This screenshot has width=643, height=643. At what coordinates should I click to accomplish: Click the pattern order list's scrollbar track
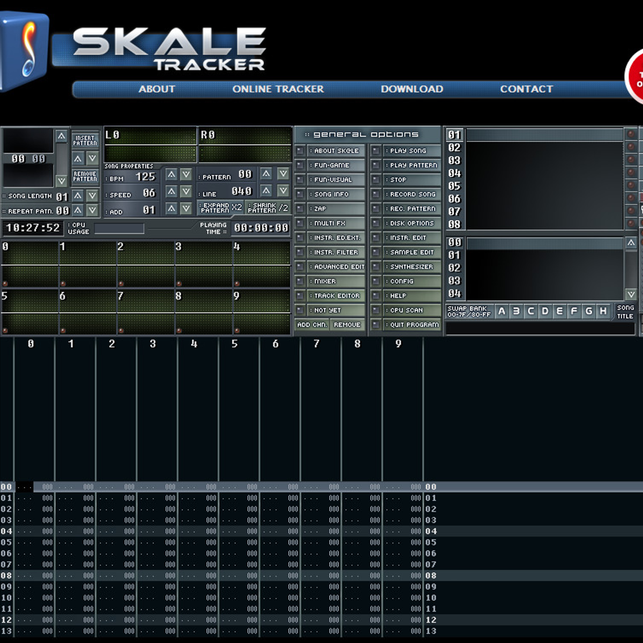coord(62,159)
